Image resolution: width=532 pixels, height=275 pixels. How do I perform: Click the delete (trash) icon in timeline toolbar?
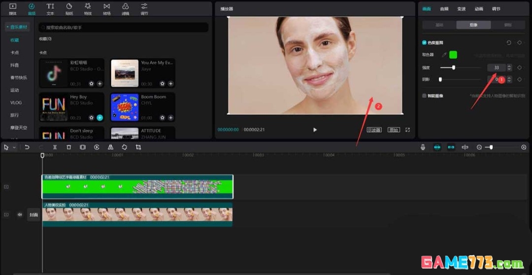[68, 147]
